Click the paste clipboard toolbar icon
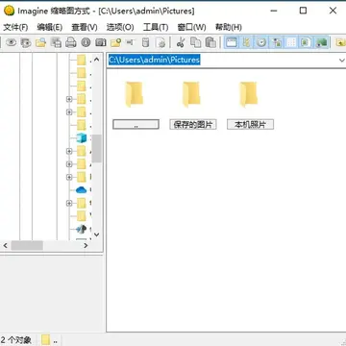Image resolution: width=346 pixels, height=346 pixels. click(x=210, y=42)
